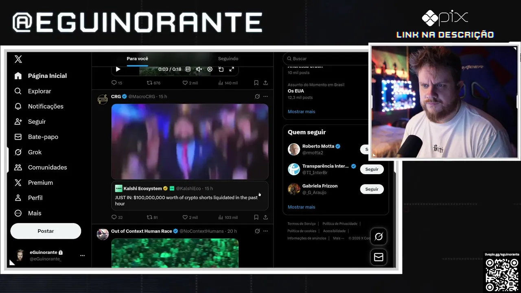This screenshot has width=521, height=293.
Task: Bookmark the post with 676 reposts
Action: pos(256,83)
